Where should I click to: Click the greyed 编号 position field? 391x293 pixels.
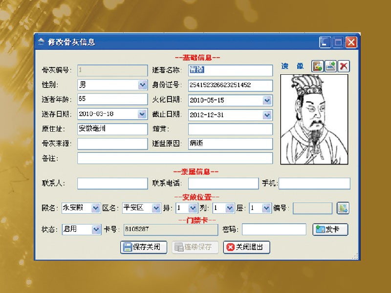tap(312, 208)
